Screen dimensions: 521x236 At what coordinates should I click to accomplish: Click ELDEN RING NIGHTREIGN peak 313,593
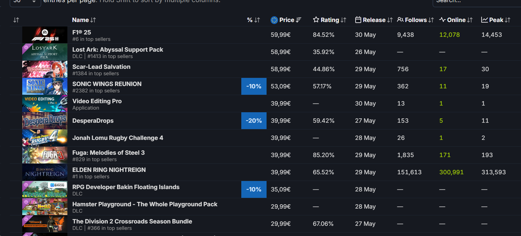coord(493,172)
